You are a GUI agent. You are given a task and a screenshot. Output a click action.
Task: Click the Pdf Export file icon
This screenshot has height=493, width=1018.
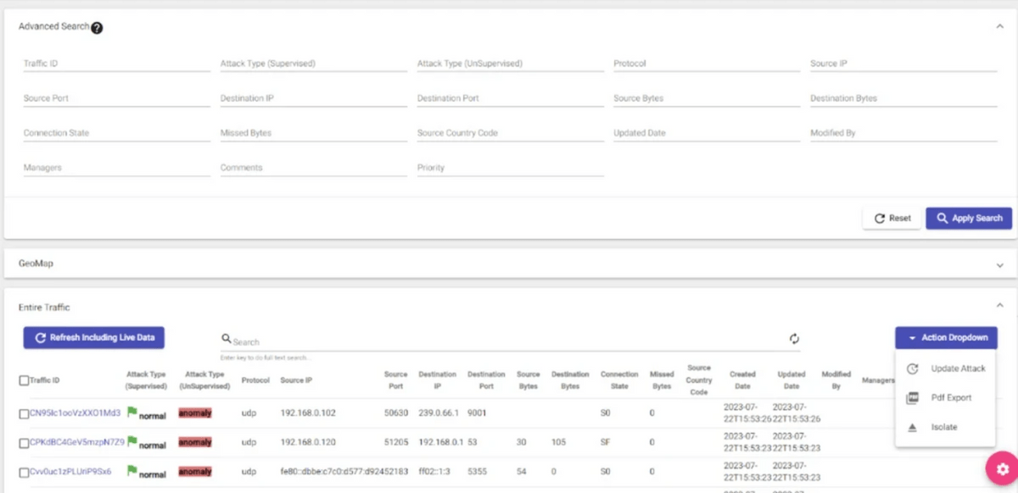coord(913,398)
